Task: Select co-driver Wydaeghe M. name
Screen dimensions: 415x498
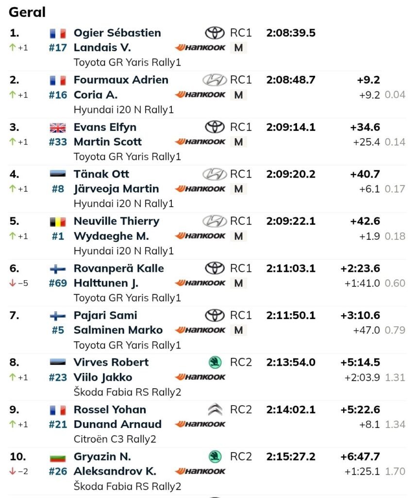Action: click(x=111, y=236)
